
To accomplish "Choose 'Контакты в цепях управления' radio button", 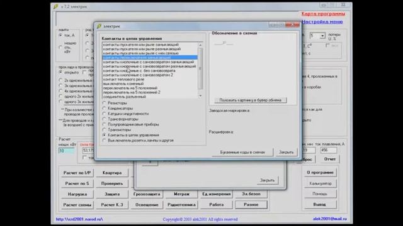I will (x=104, y=135).
